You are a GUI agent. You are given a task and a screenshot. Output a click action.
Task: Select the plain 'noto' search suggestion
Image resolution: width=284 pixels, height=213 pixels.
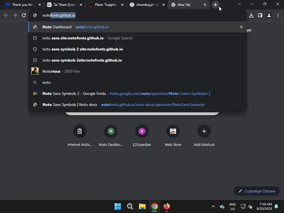(x=138, y=82)
